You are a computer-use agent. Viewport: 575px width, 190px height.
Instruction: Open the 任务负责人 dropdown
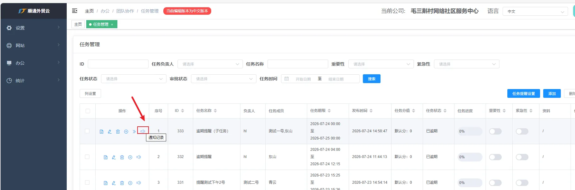pyautogui.click(x=210, y=64)
